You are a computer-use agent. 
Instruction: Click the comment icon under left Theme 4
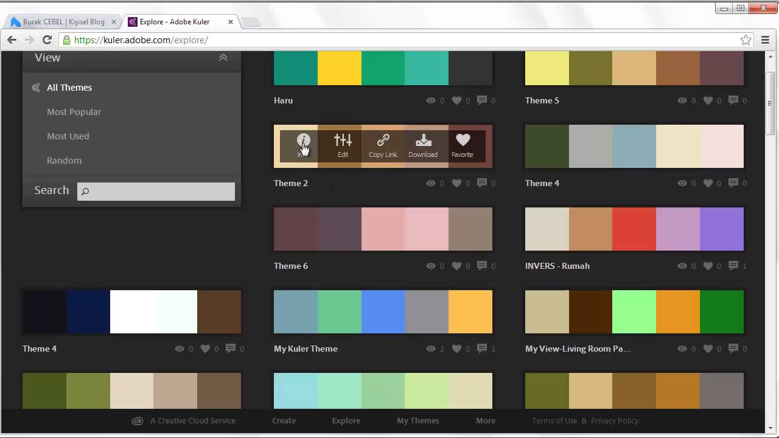point(231,349)
